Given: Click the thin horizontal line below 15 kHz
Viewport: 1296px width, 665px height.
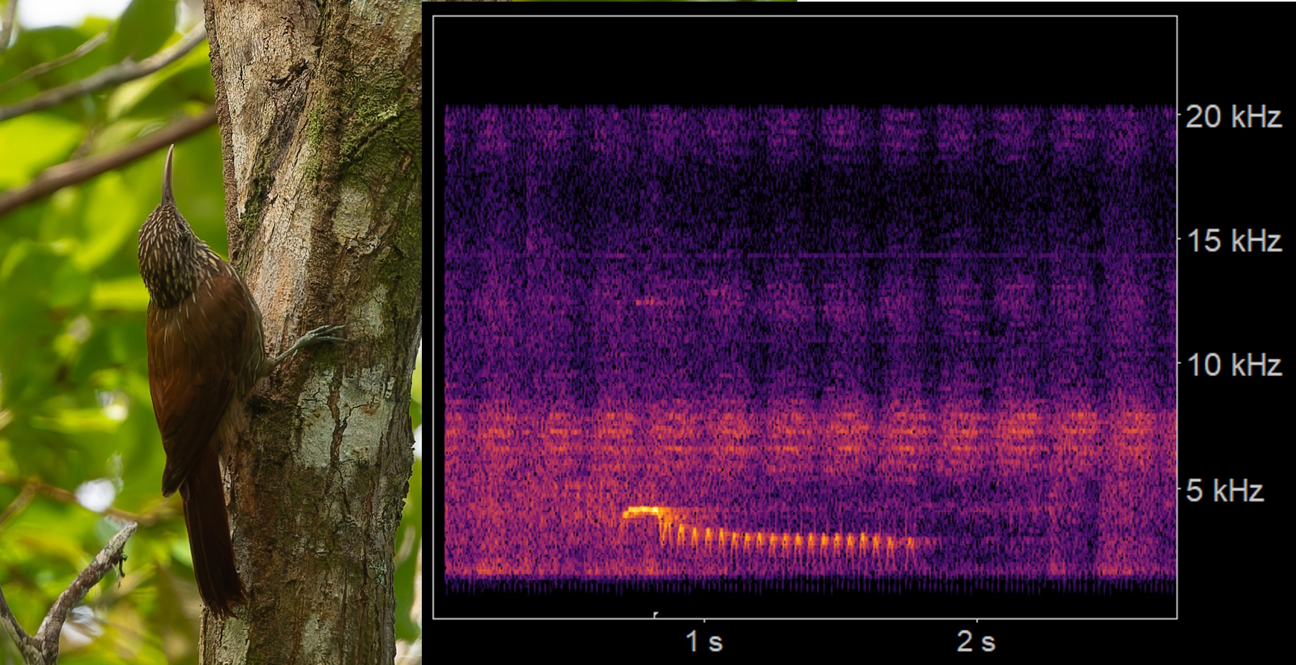Looking at the screenshot, I should point(801,257).
